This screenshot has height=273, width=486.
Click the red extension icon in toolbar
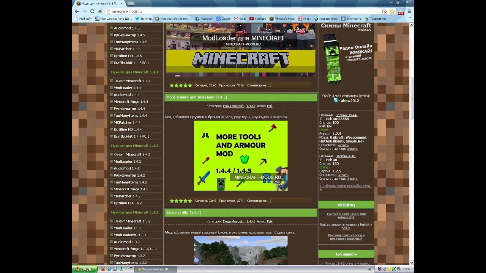pos(401,12)
